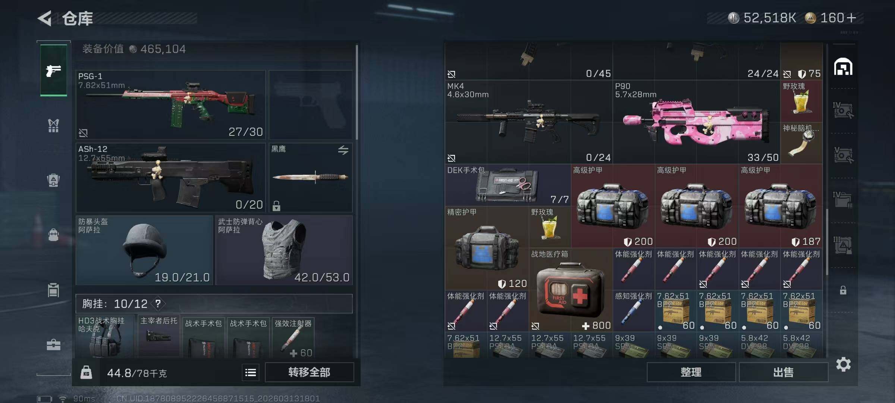Select the PSG-1 rifle slot
The image size is (895, 403).
[170, 104]
